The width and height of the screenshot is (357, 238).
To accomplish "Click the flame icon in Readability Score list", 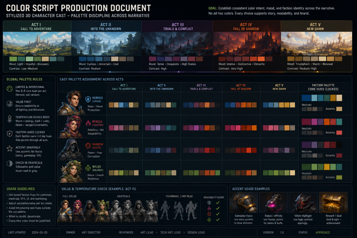I will coord(209,208).
